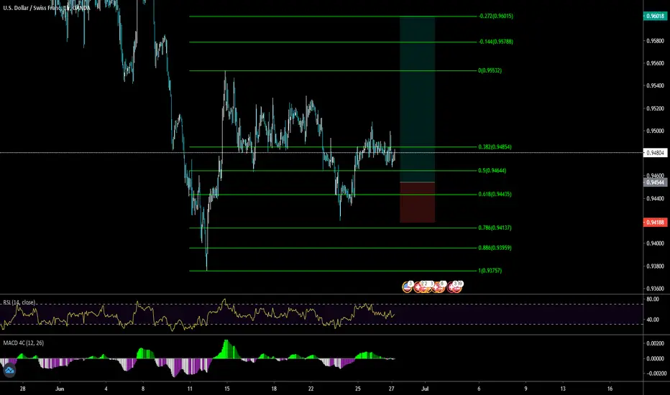
Task: Click the 40.00 value on the RSI scale
Action: coord(653,320)
